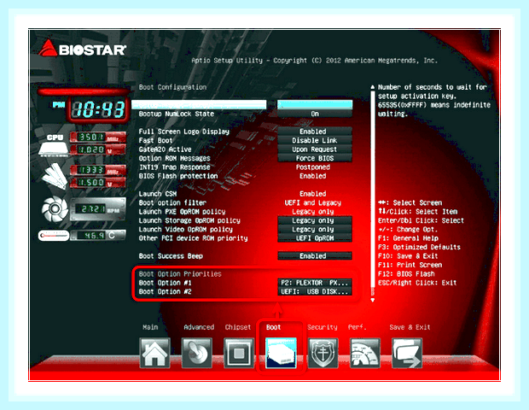Screen dimensions: 529x410
Task: Open the Perf. gauge icon
Action: coord(365,353)
